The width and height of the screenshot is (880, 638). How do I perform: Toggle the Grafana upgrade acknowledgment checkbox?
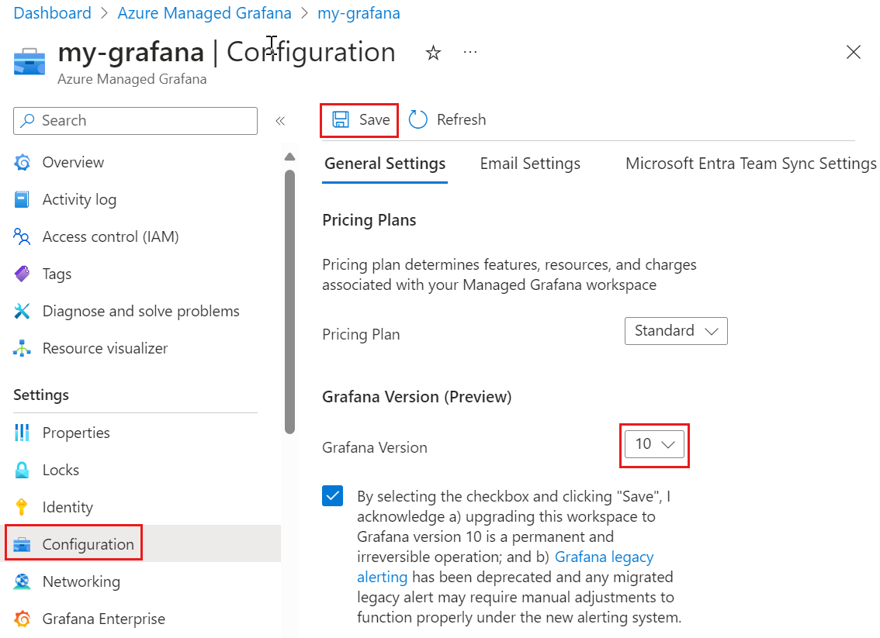333,496
